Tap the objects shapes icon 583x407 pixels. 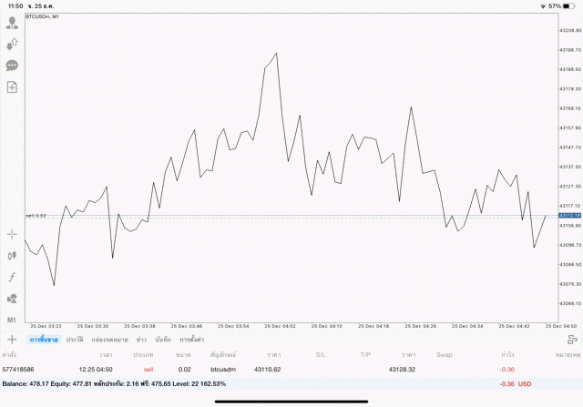pyautogui.click(x=12, y=299)
